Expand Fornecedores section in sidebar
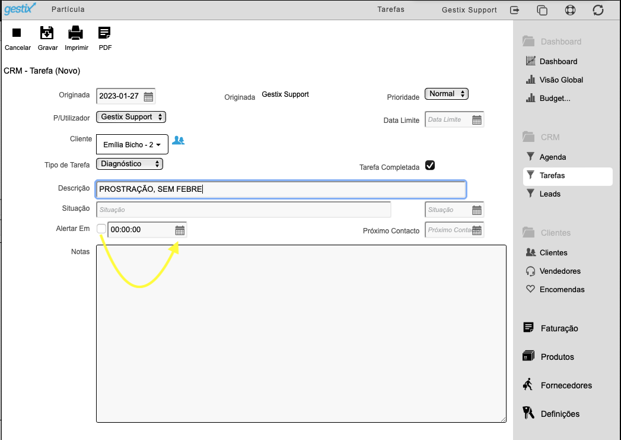621x440 pixels. click(557, 385)
